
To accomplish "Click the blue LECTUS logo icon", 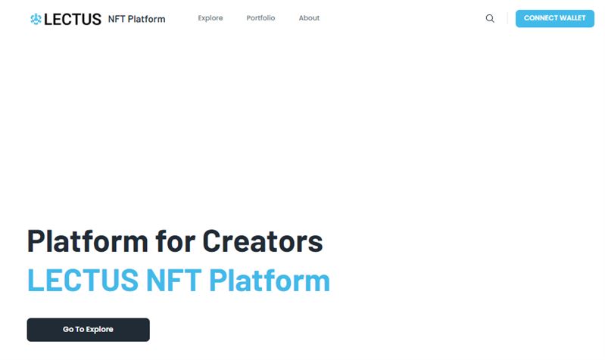I will (36, 19).
